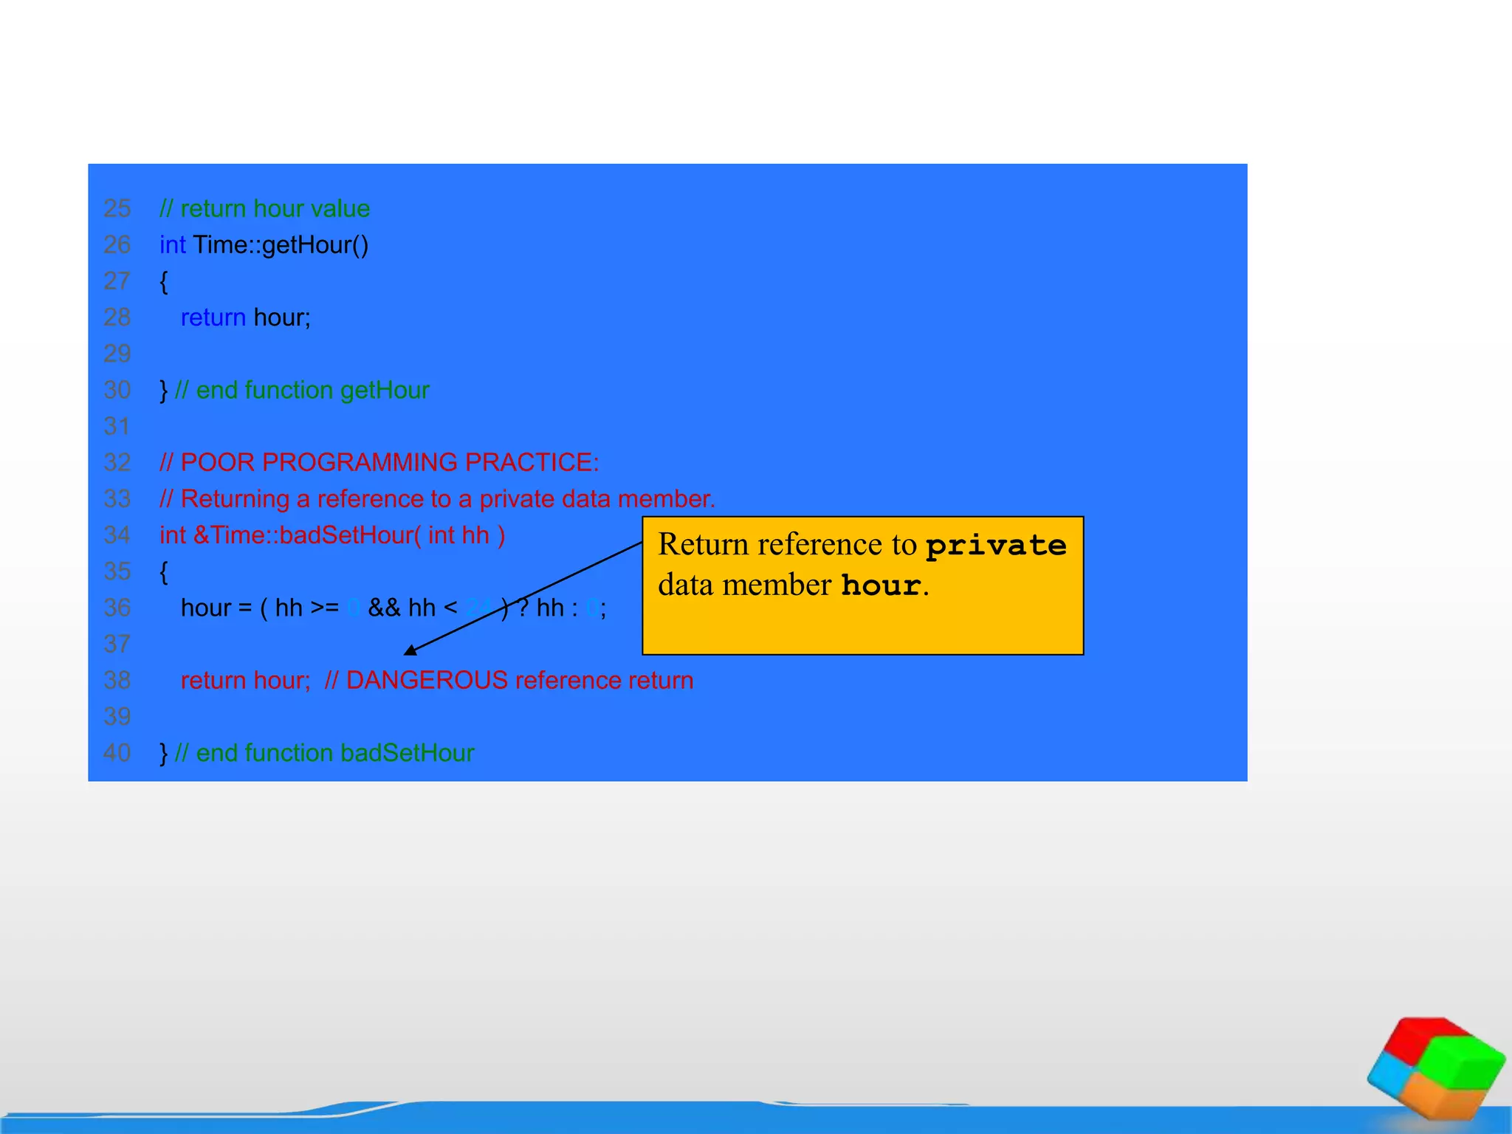Click the 'return hour;' statement on line 28

[x=245, y=317]
